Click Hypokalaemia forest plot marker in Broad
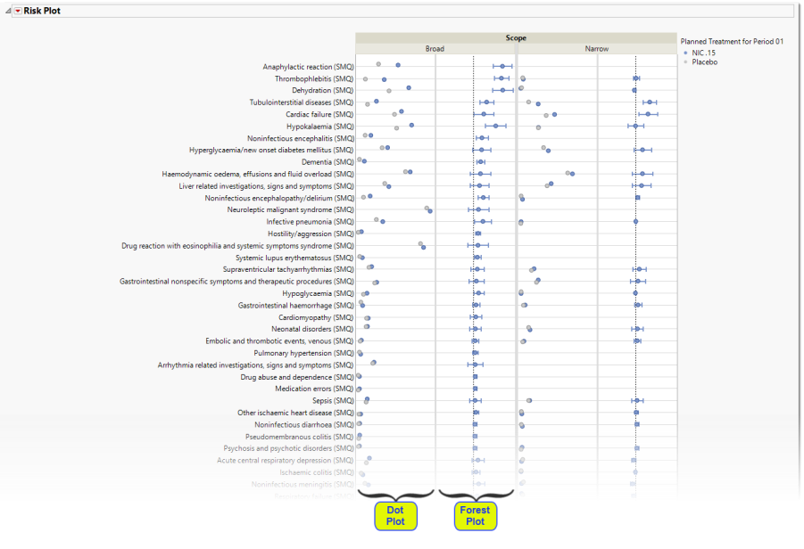804x549 pixels. pos(495,126)
